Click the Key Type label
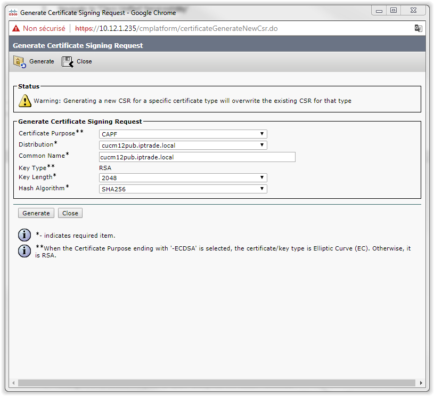Image resolution: width=434 pixels, height=396 pixels. [37, 168]
